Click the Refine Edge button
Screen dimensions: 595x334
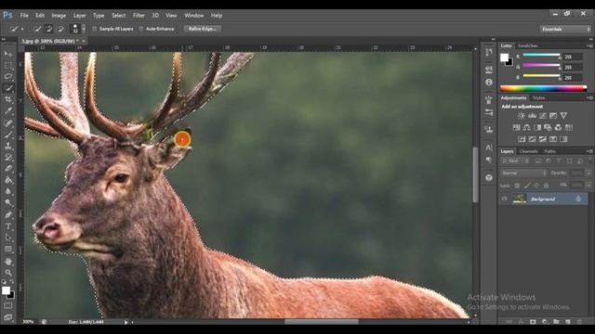(203, 29)
